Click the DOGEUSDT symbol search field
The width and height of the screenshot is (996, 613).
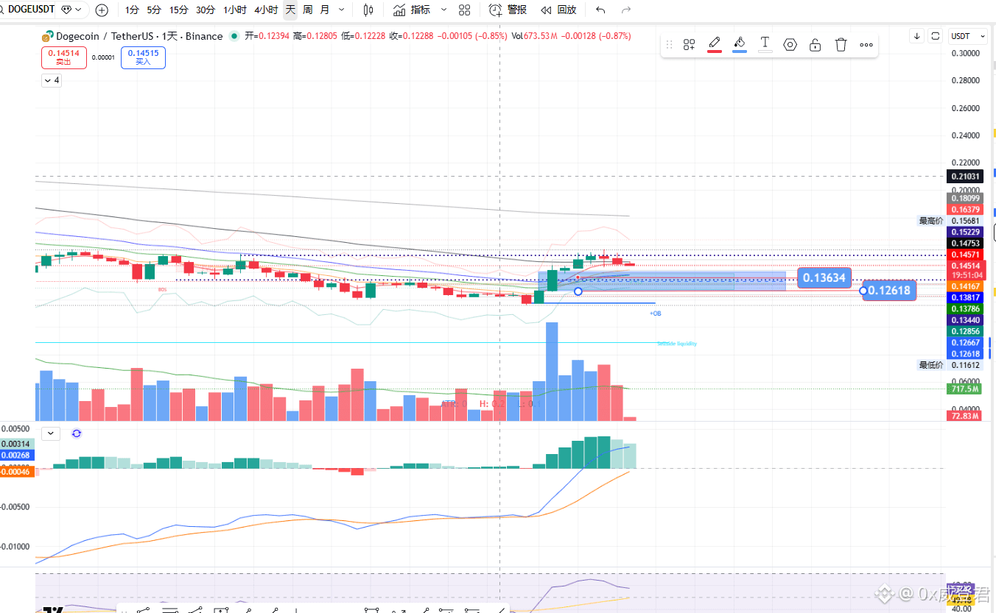(32, 10)
